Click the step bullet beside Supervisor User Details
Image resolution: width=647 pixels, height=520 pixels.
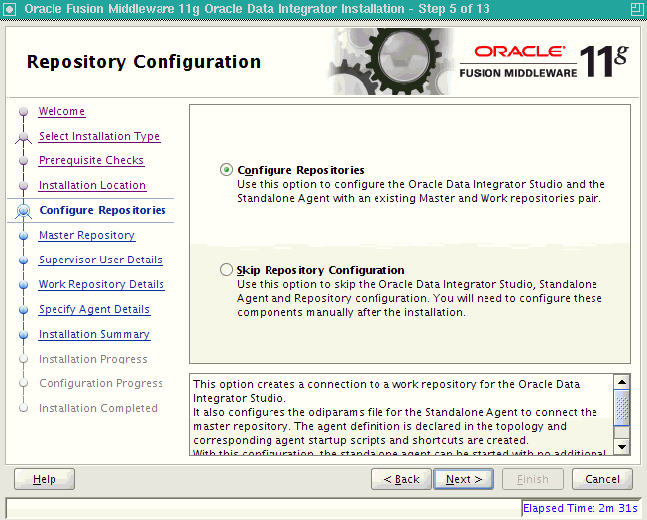click(x=24, y=260)
